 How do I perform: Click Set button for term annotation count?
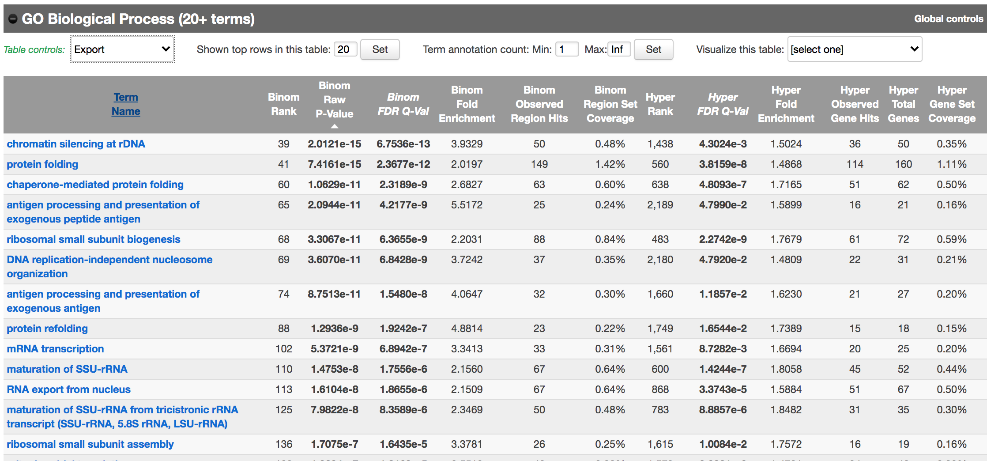(653, 49)
